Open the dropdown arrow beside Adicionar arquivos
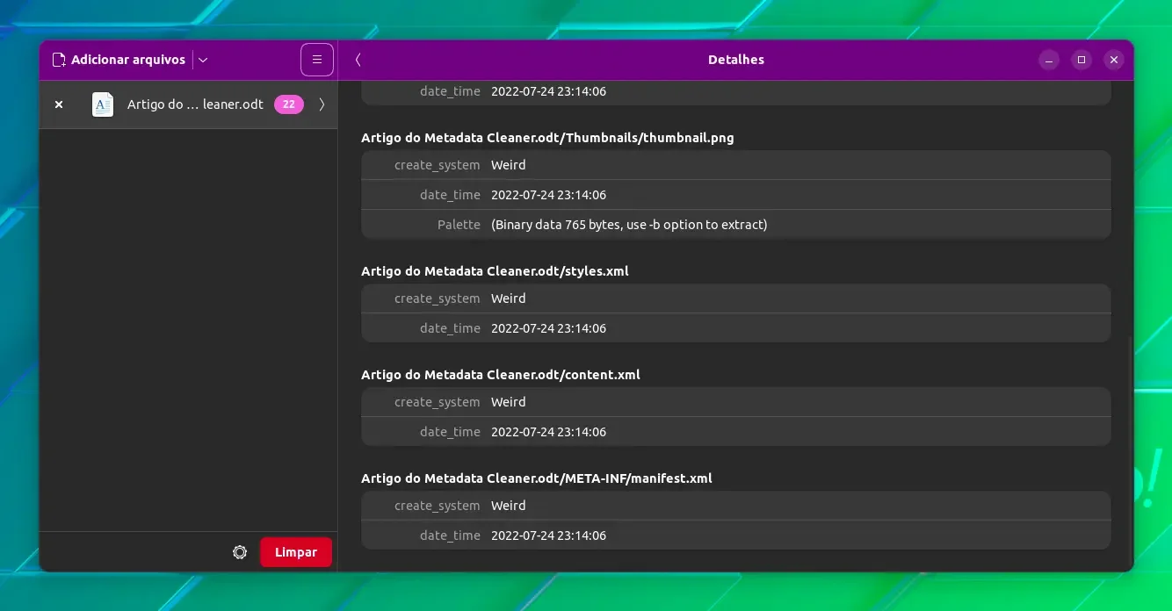The image size is (1172, 611). (203, 60)
